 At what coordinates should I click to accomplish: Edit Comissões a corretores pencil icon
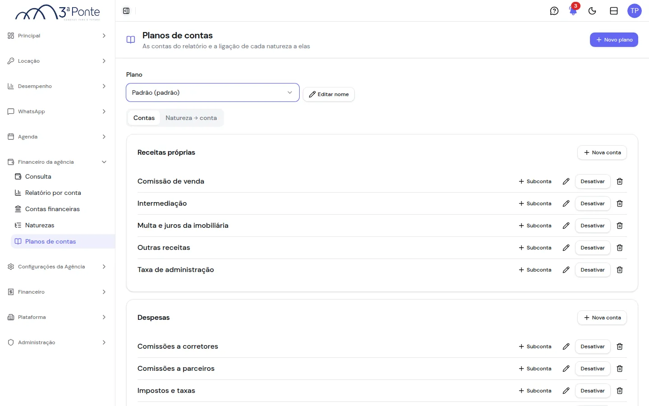[x=566, y=346]
